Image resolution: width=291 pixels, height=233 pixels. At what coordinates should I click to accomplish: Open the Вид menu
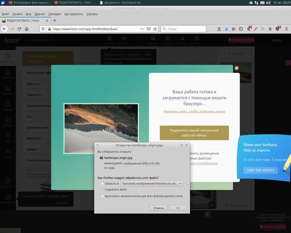(x=29, y=14)
